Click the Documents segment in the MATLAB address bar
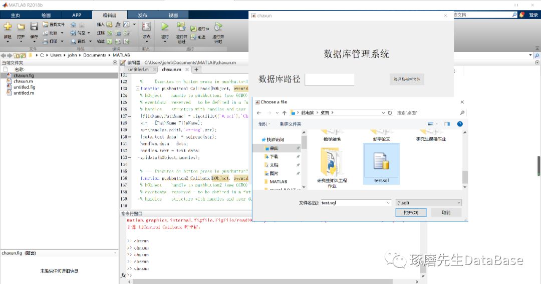 pyautogui.click(x=95, y=55)
